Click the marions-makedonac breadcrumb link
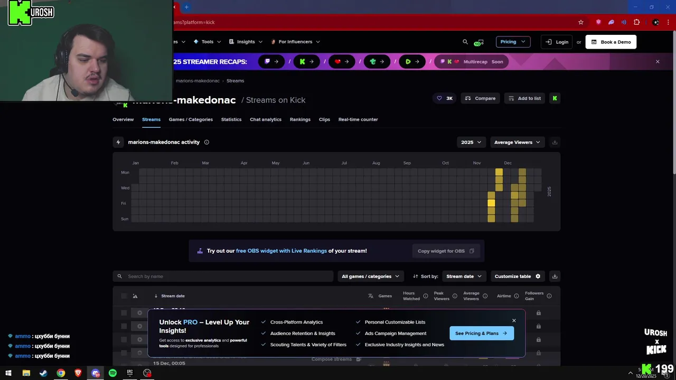This screenshot has width=676, height=380. click(198, 81)
